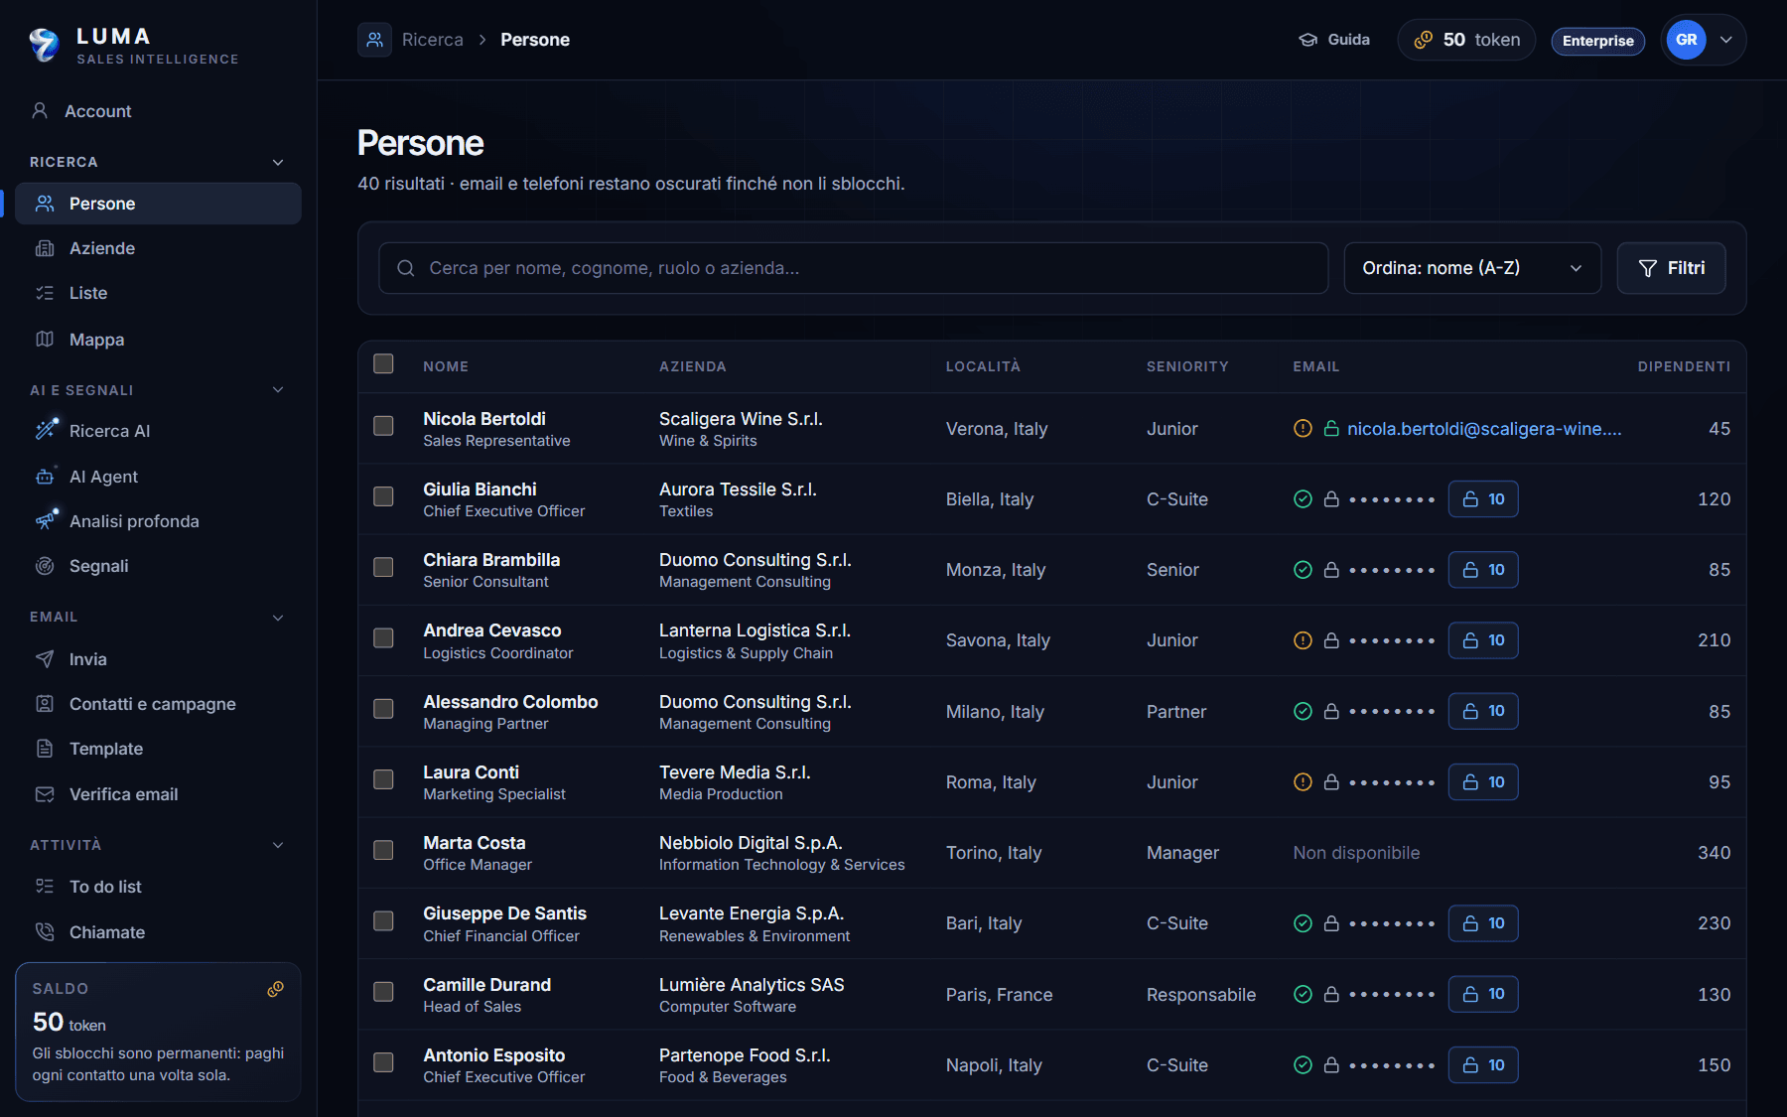Click the coin icon in Saldo card
The image size is (1787, 1117).
[x=275, y=989]
